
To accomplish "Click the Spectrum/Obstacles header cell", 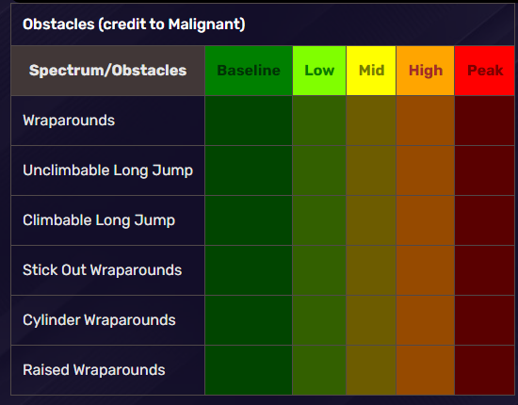I will coord(107,71).
